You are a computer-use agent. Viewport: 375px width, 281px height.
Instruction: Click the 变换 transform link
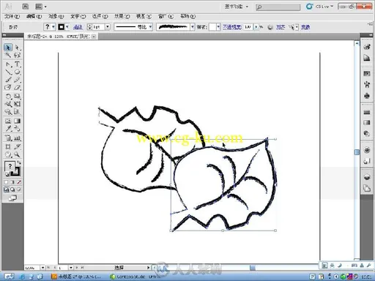pyautogui.click(x=305, y=27)
